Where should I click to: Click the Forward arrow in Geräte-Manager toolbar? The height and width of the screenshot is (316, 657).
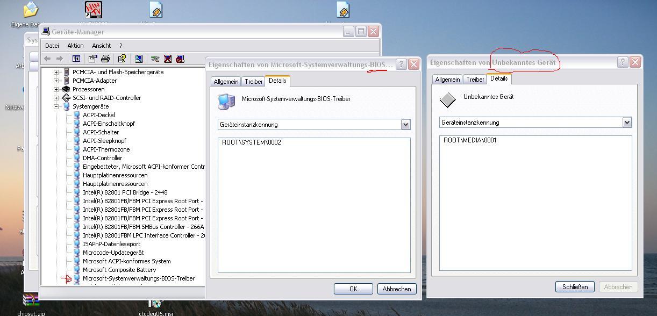pos(60,59)
